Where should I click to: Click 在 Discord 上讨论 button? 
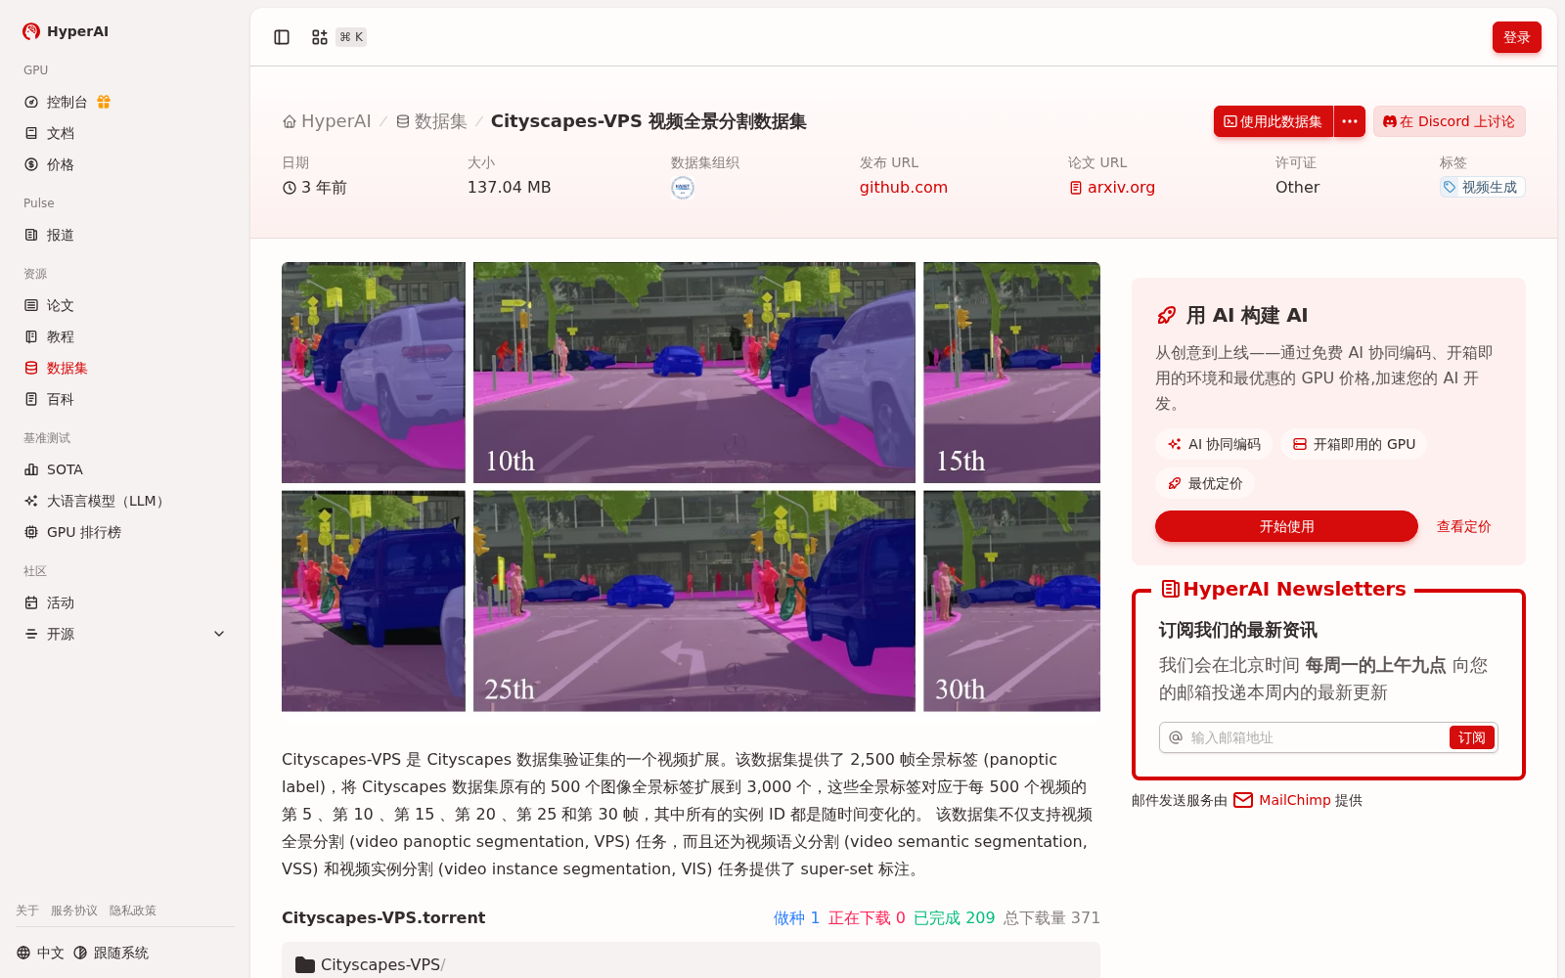click(1449, 121)
